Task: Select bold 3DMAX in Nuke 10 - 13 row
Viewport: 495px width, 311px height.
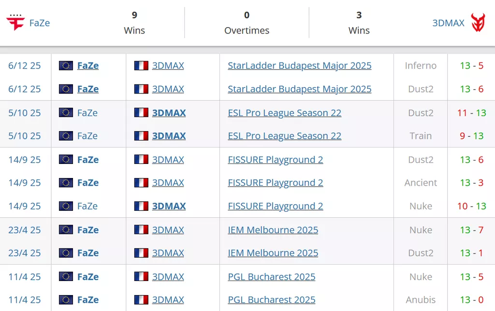Action: point(169,206)
